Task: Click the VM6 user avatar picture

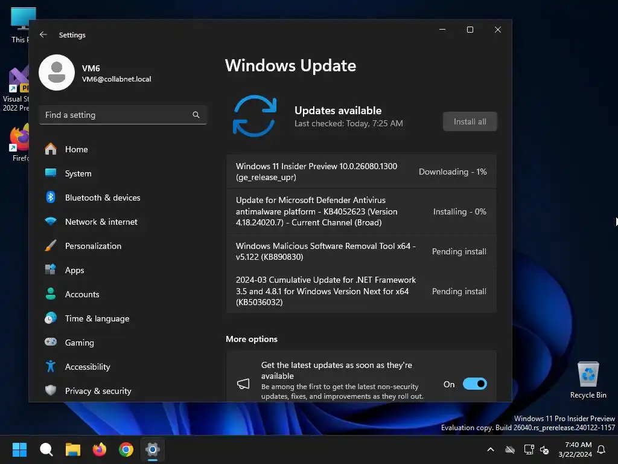Action: pos(57,72)
